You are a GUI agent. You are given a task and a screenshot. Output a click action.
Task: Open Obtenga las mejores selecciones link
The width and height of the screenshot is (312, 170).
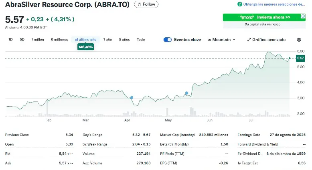(274, 4)
